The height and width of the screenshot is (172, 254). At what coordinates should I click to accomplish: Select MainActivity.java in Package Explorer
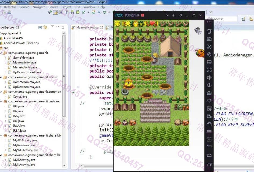(x=24, y=63)
